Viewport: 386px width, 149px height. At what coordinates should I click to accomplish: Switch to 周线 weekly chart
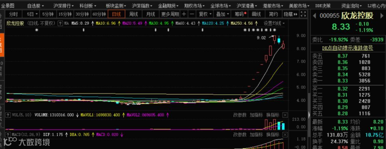(133, 14)
